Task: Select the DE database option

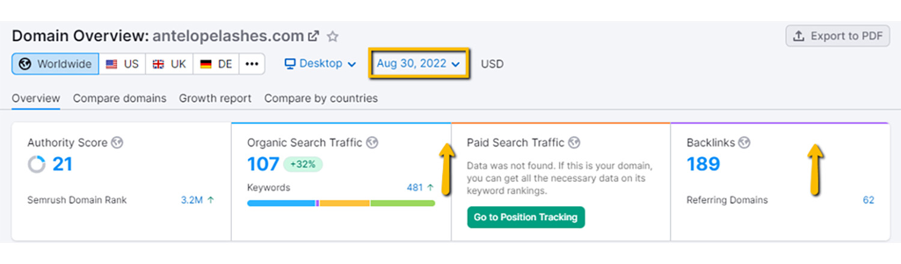Action: tap(216, 64)
